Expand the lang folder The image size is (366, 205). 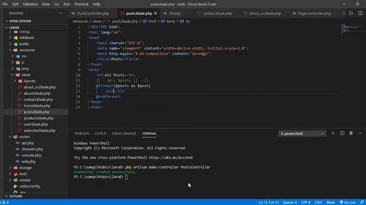[25, 68]
